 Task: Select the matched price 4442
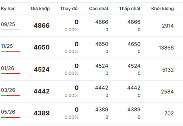(x=42, y=91)
